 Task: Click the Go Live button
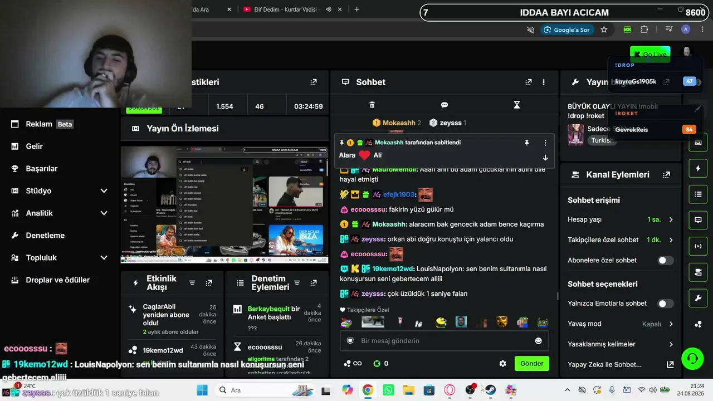[x=650, y=54]
